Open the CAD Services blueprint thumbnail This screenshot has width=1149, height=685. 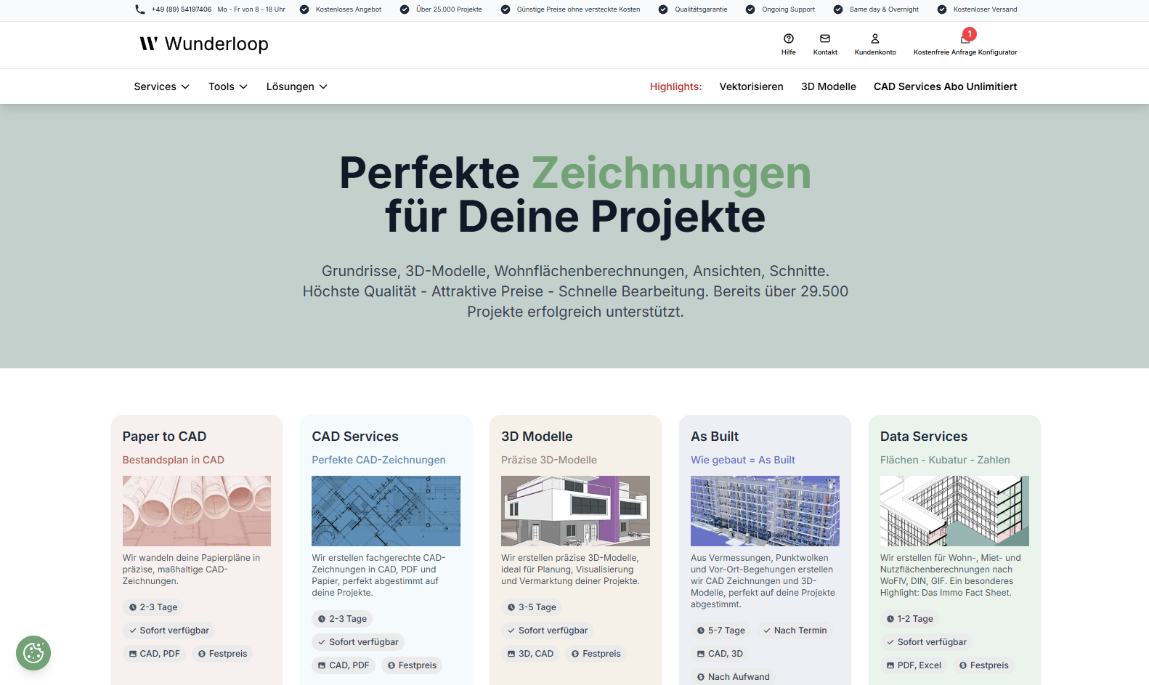(386, 511)
